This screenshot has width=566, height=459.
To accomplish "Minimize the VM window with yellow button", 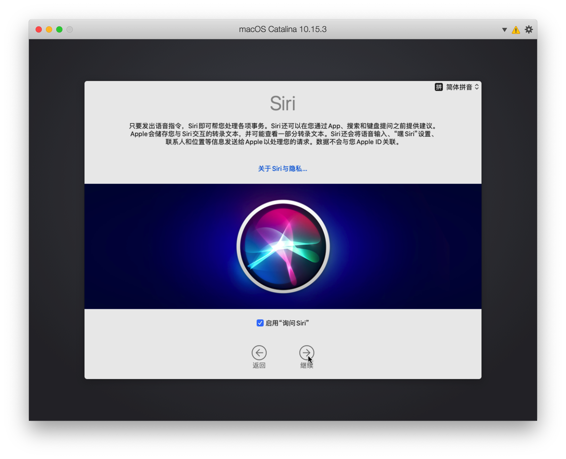I will [49, 29].
